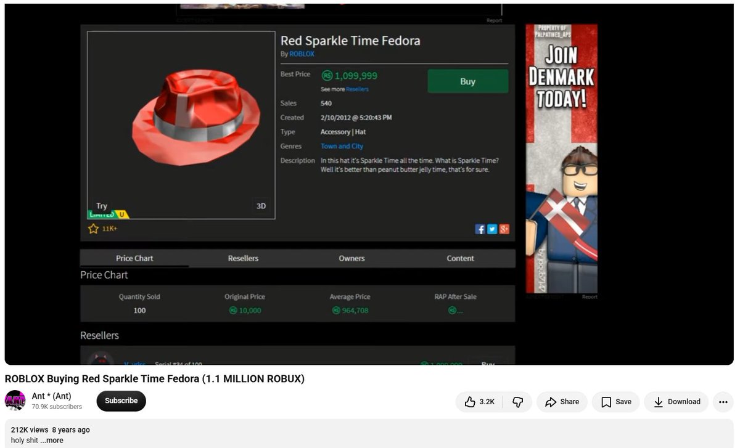Click the Try button on hat preview
The height and width of the screenshot is (448, 740).
pos(102,206)
